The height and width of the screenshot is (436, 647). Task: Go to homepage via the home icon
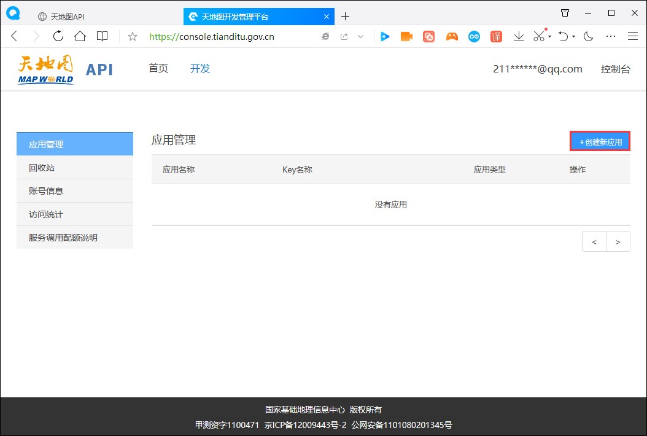click(x=80, y=36)
